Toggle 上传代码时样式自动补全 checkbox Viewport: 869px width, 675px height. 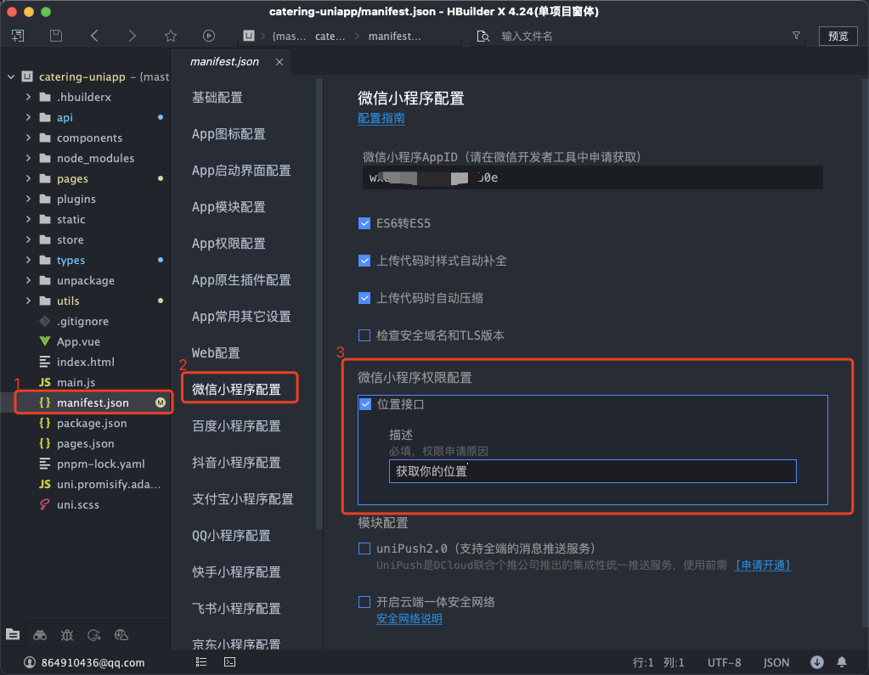[364, 261]
